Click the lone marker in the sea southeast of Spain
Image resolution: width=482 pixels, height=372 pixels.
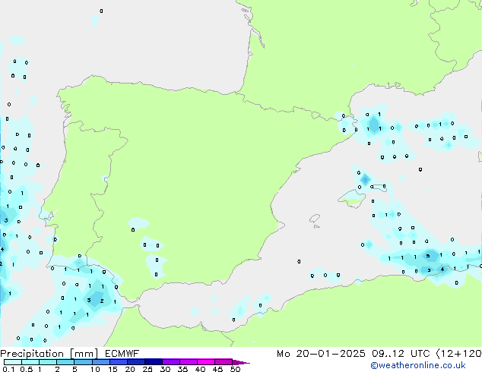(x=299, y=261)
